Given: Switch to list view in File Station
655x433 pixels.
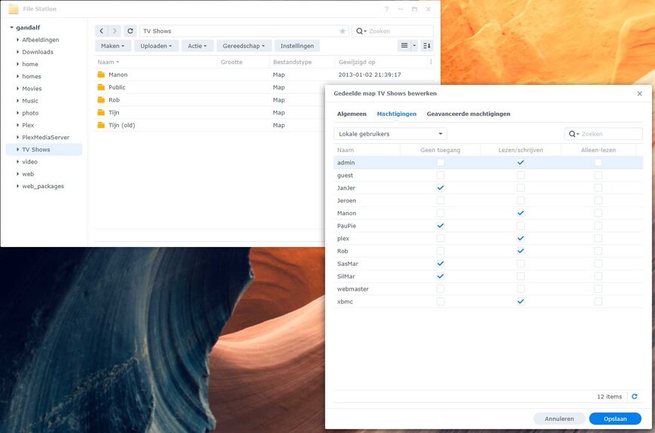Looking at the screenshot, I should [404, 45].
